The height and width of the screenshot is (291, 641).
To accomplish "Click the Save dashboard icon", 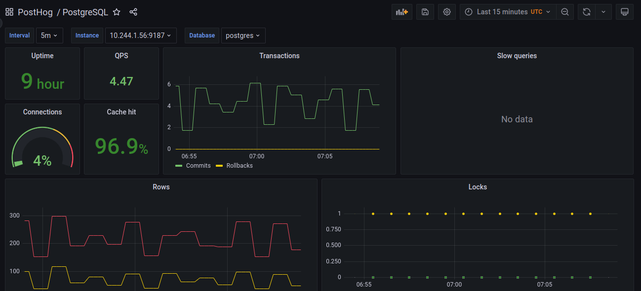I will [x=425, y=11].
